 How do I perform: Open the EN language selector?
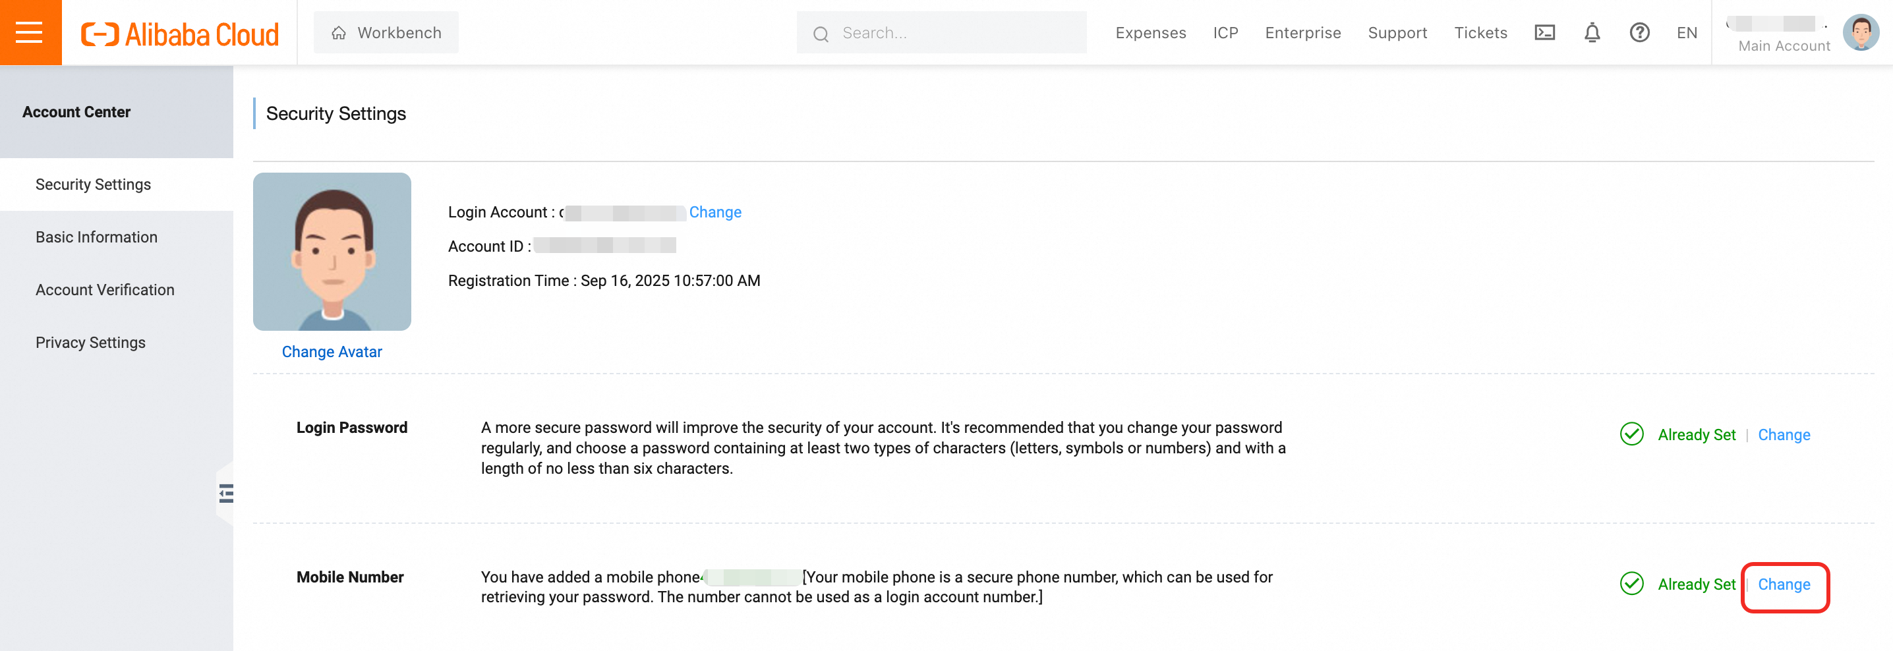(x=1687, y=32)
